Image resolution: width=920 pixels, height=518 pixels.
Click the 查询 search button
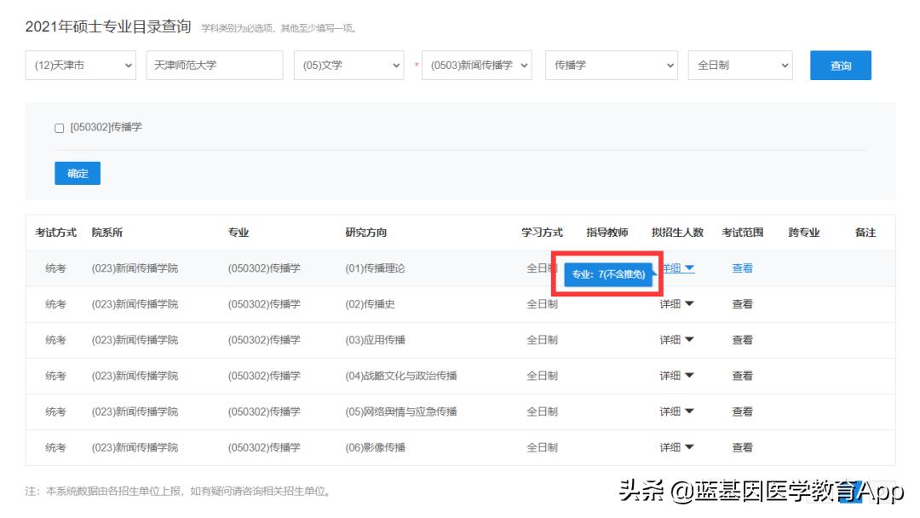pos(841,65)
